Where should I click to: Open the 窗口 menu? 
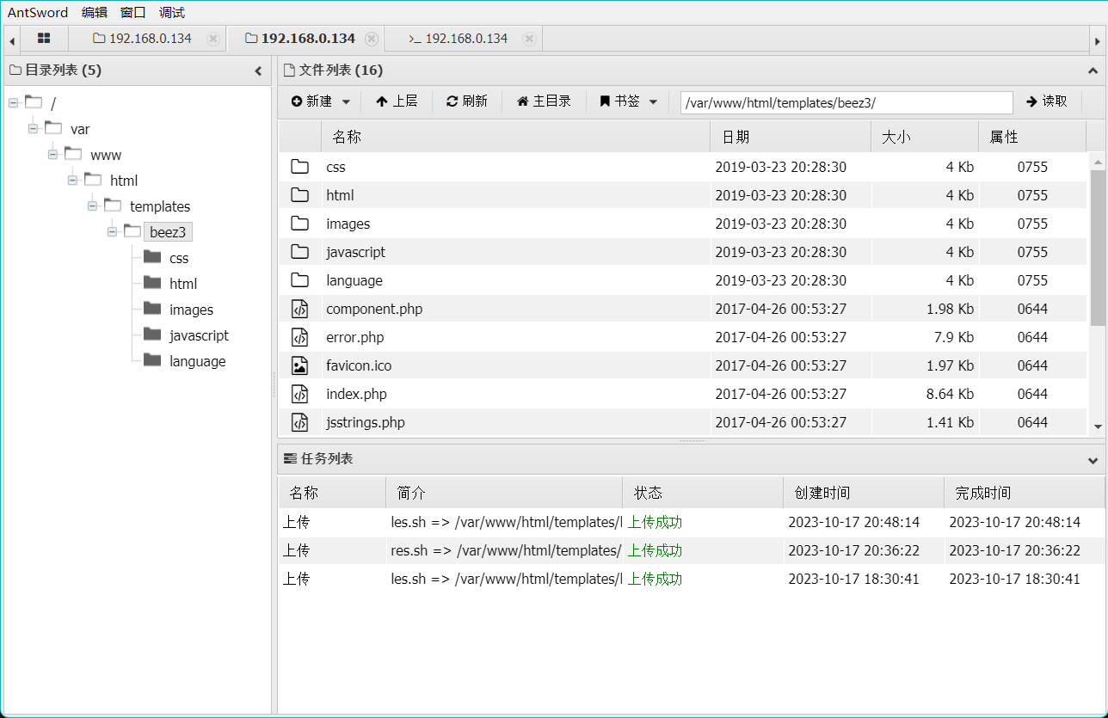133,12
